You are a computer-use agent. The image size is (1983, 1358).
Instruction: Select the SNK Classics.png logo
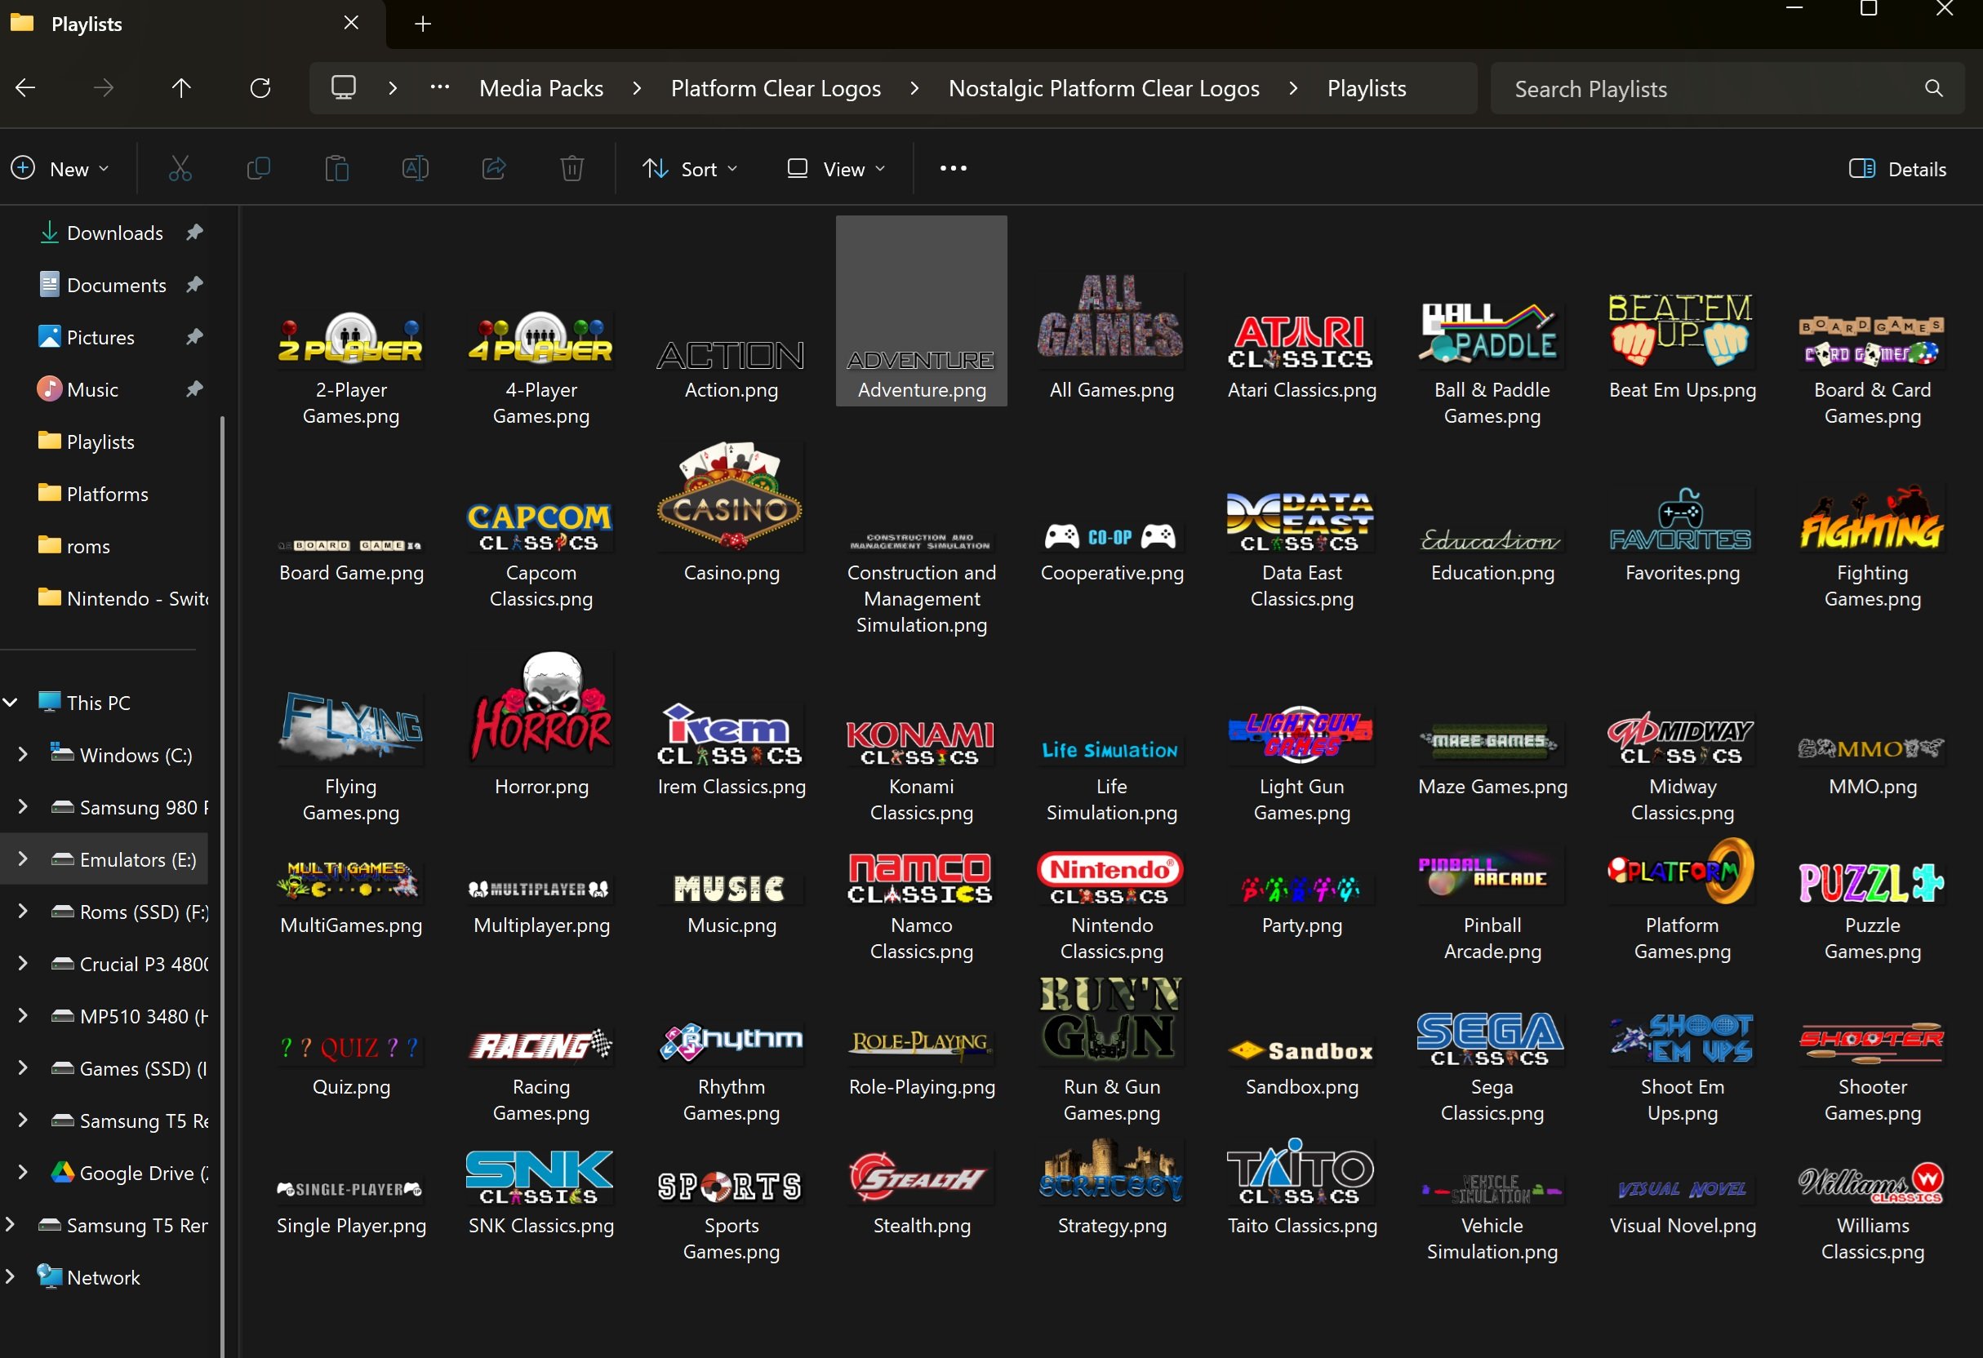click(540, 1177)
